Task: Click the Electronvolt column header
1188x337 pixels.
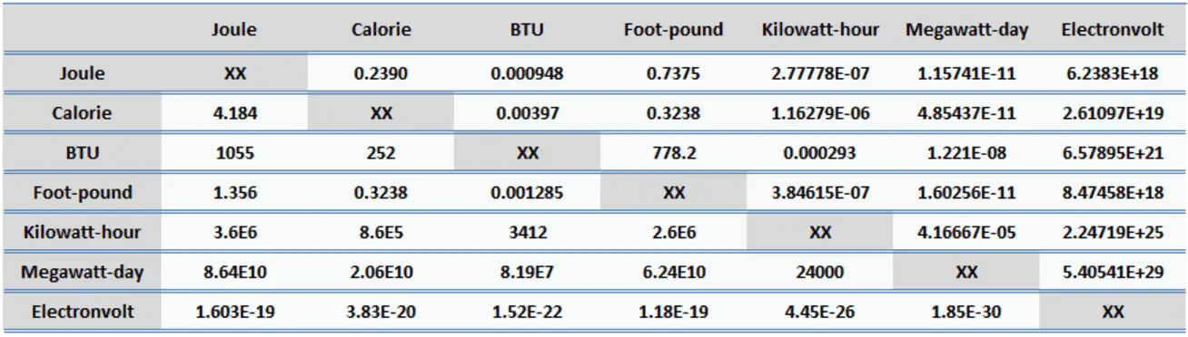Action: point(1113,29)
